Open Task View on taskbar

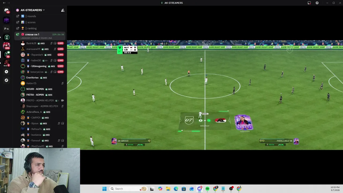click(152, 189)
